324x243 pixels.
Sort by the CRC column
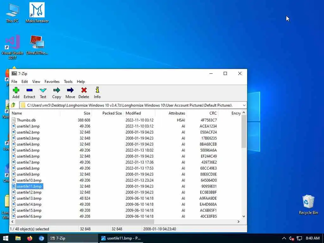(202, 113)
